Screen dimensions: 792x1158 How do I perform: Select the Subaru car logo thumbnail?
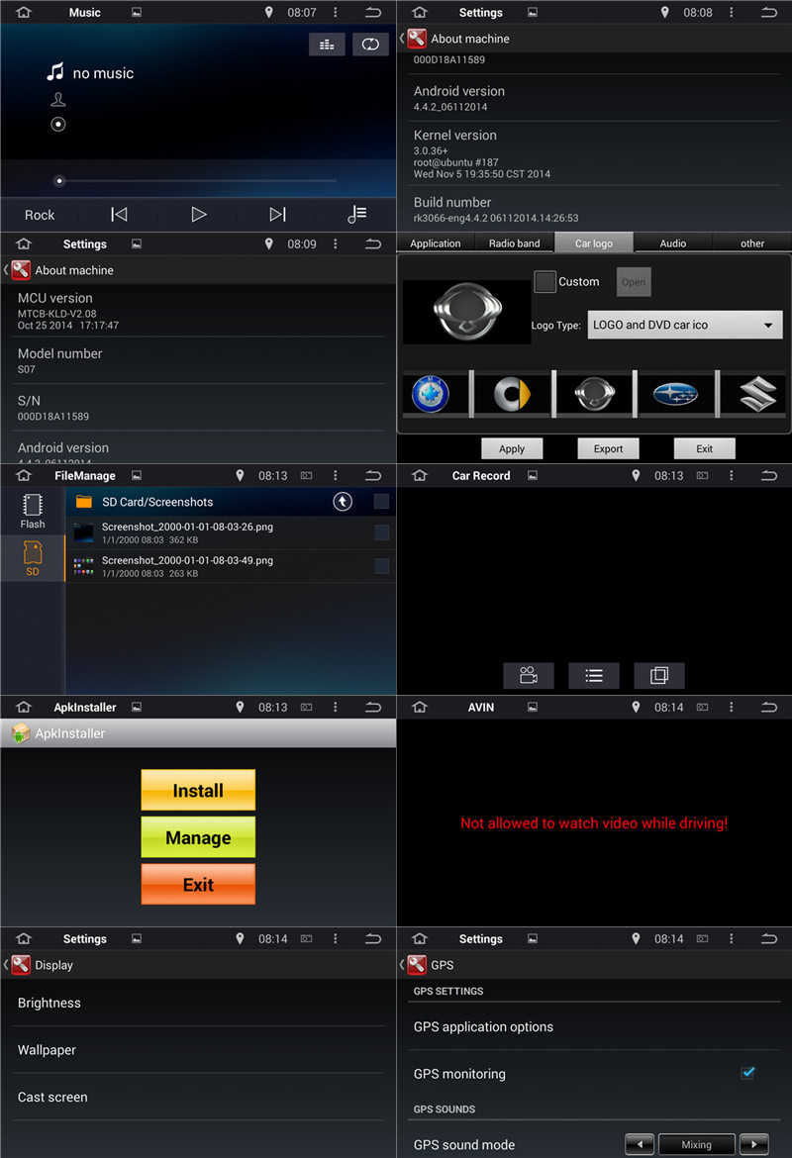pyautogui.click(x=675, y=394)
